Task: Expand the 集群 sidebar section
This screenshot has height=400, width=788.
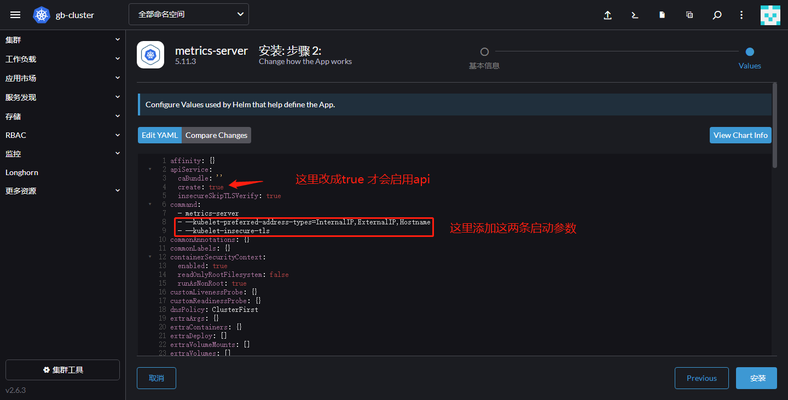Action: pos(62,40)
